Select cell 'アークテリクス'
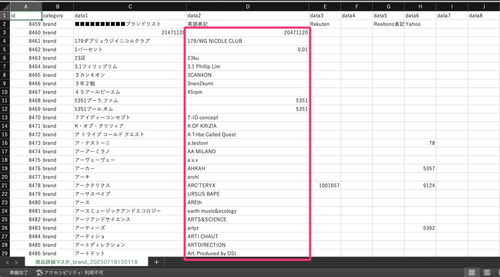Image resolution: width=500 pixels, height=277 pixels. (x=130, y=185)
